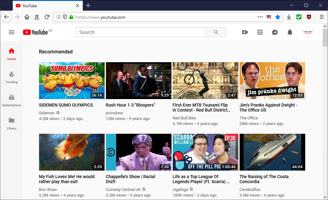This screenshot has width=328, height=200.
Task: Click the blue bookmark star
Action: pos(278,17)
